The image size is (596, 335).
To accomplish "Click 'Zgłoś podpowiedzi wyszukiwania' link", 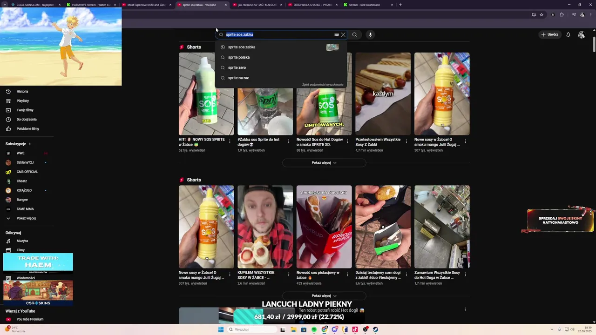I will click(323, 85).
